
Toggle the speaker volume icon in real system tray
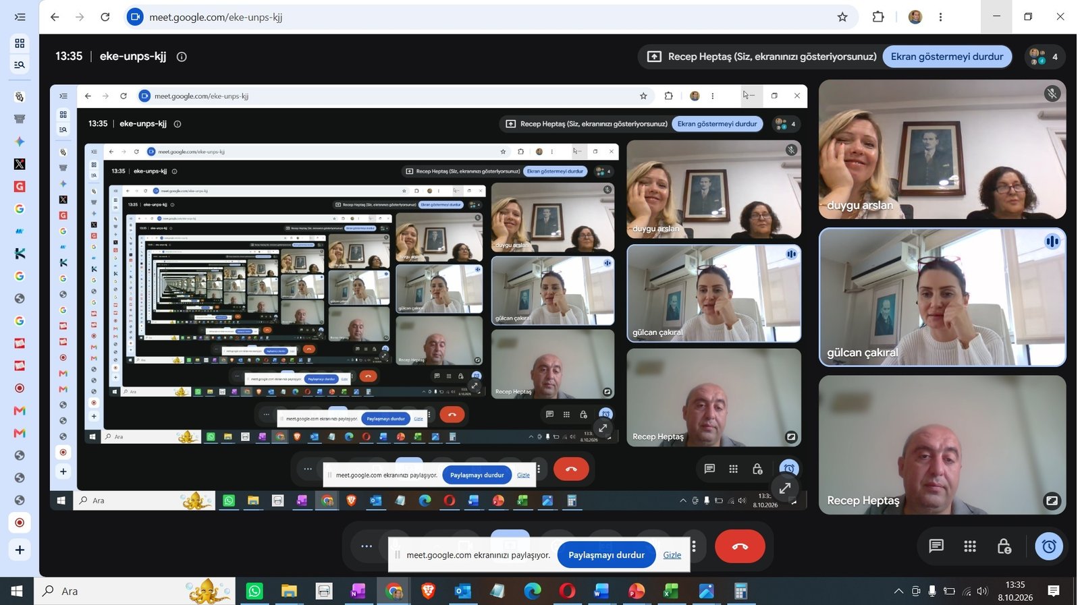(982, 592)
